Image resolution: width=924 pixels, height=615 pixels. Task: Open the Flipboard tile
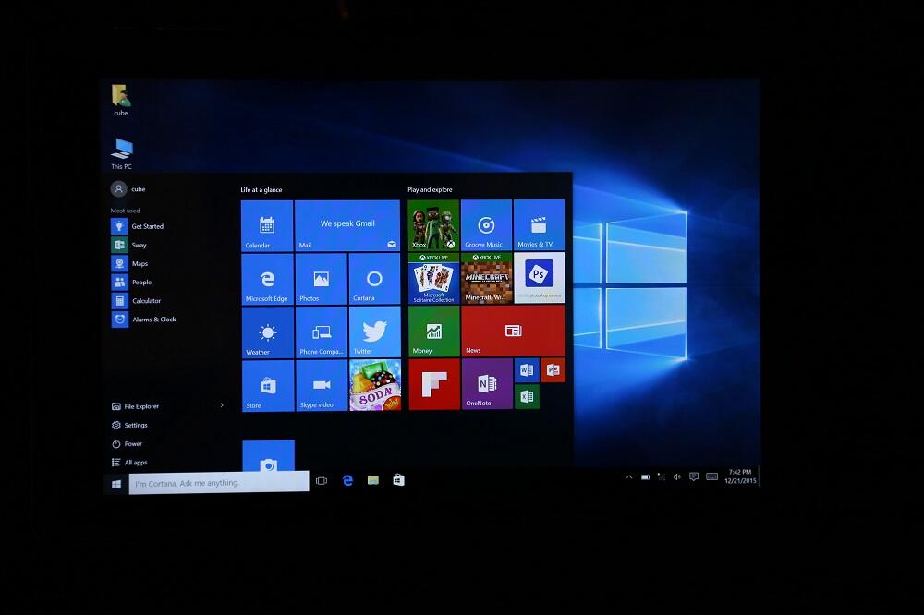tap(434, 384)
